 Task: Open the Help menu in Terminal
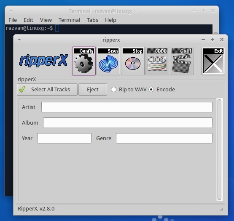click(110, 20)
